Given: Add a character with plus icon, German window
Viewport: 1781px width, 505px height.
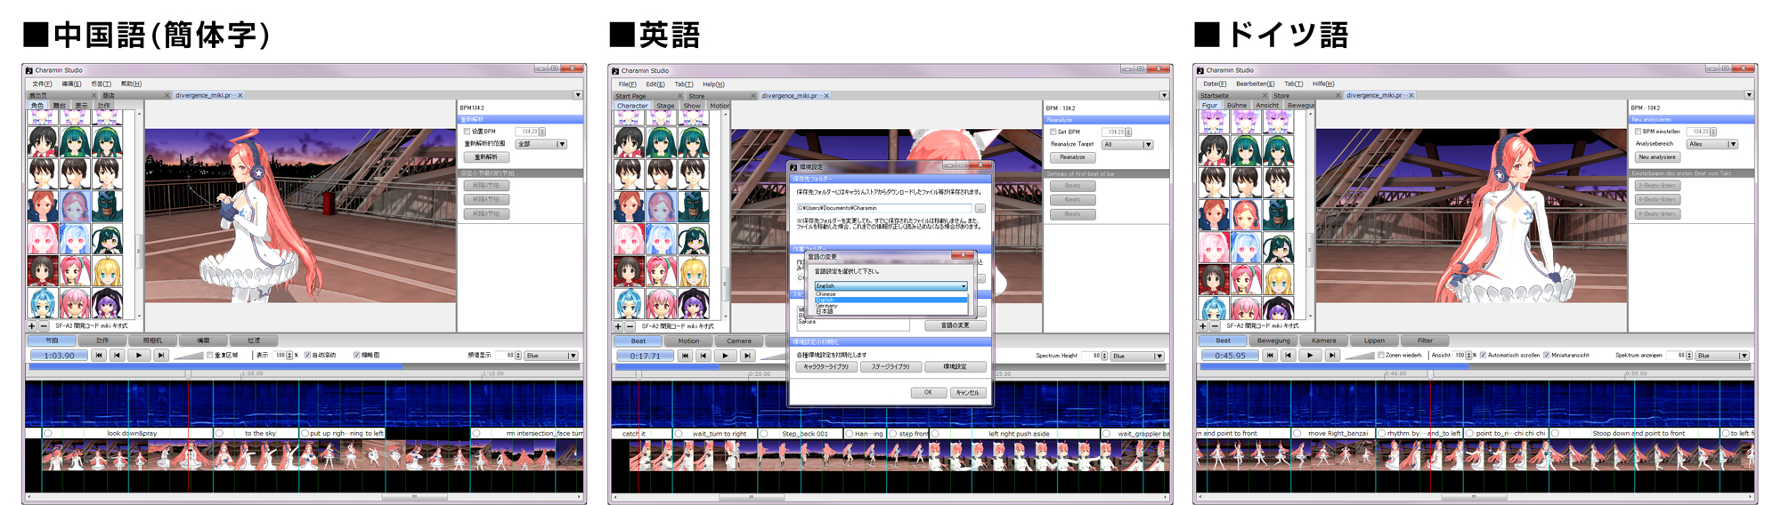Looking at the screenshot, I should tap(1203, 326).
